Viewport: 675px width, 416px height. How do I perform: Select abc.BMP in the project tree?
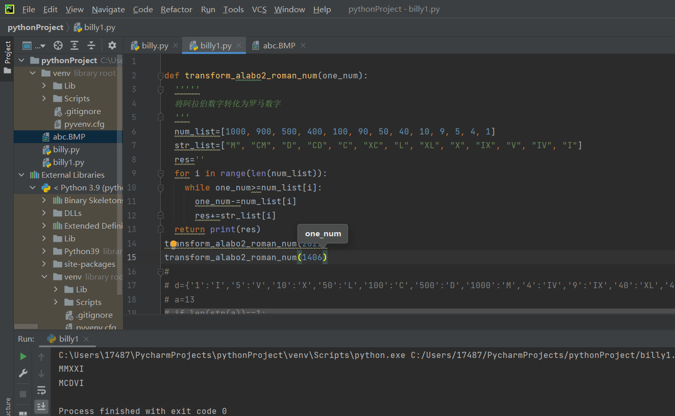point(69,136)
